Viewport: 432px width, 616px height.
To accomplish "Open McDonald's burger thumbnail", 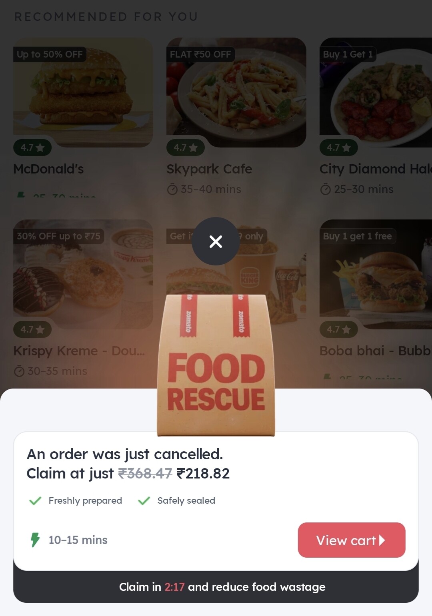I will pyautogui.click(x=83, y=92).
